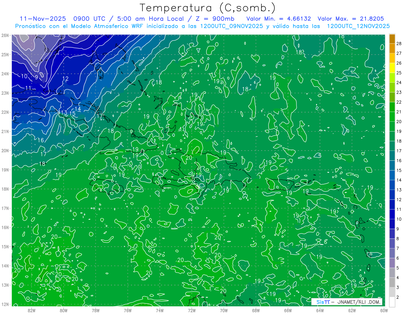The width and height of the screenshot is (408, 315).
Task: Click the dark blue segment between 10 and 11
Action: point(392,214)
